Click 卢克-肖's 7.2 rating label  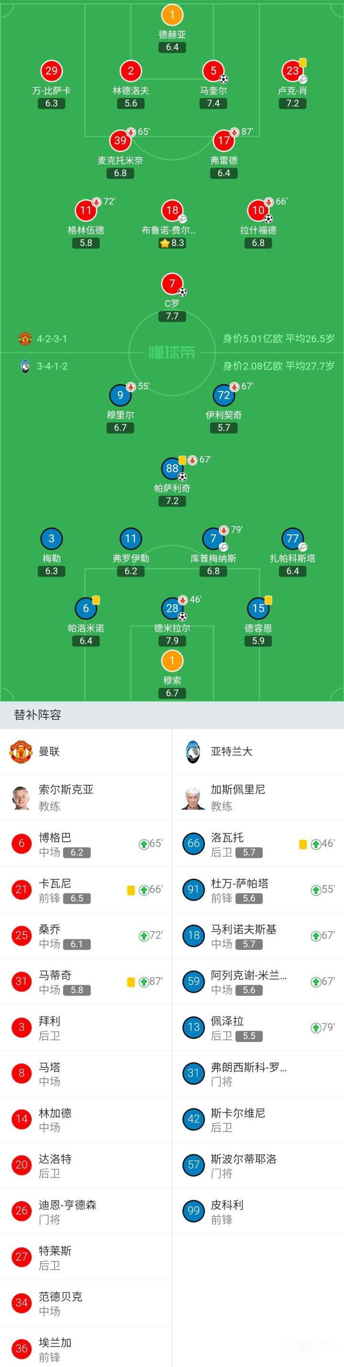tap(292, 103)
